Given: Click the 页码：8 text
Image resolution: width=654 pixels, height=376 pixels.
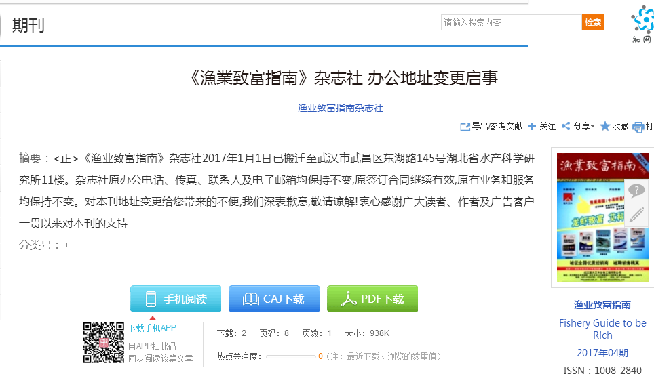Looking at the screenshot, I should tap(274, 333).
